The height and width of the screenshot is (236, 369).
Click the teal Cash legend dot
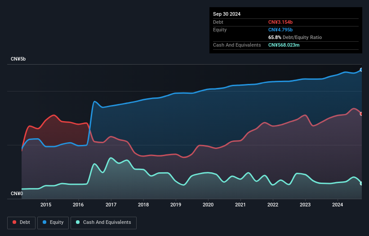pos(78,222)
